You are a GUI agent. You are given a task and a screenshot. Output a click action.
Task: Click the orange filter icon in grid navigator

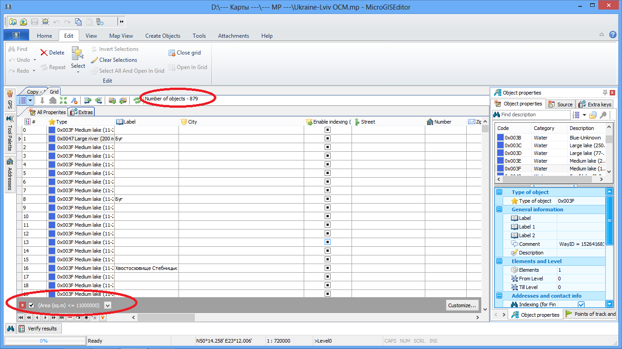click(x=103, y=318)
